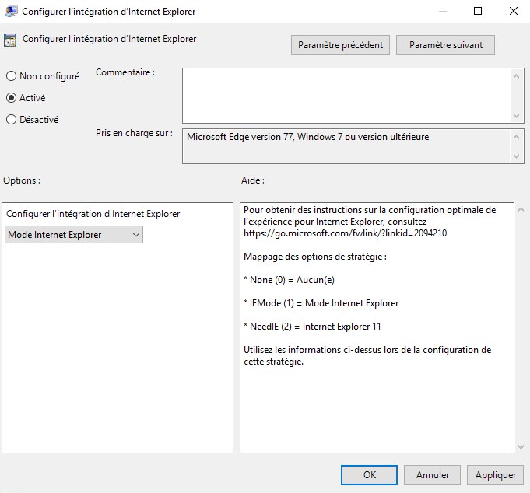Click inside the Commentaire text field
Screen dimensions: 530x493
[346, 94]
